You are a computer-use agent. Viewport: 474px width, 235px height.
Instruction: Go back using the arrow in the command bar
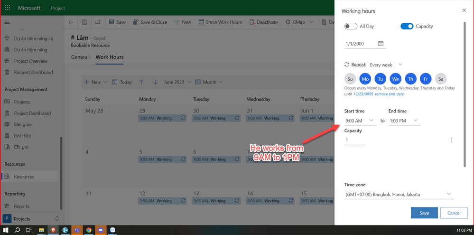tap(71, 22)
